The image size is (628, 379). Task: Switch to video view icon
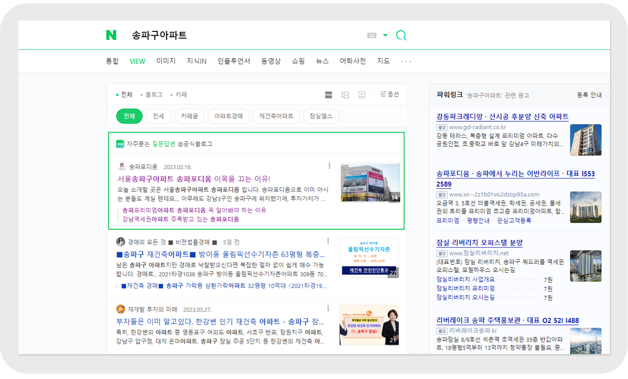tap(362, 95)
